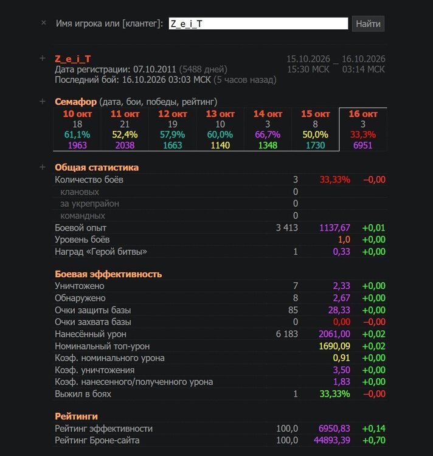Select the 10 окт semaphore day
This screenshot has width=433, height=456.
pos(77,130)
